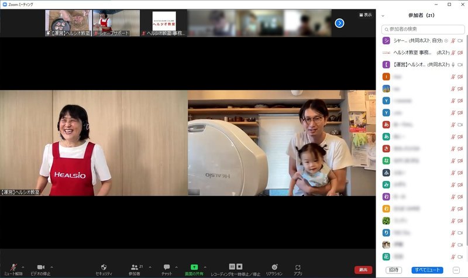Stop the recording with the square icon
Image resolution: width=468 pixels, height=278 pixels.
tap(239, 266)
